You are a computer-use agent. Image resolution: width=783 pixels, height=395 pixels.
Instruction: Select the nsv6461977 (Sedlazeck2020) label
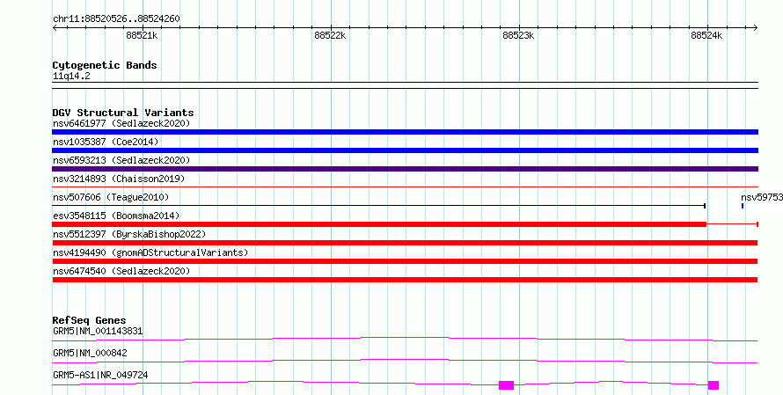121,123
